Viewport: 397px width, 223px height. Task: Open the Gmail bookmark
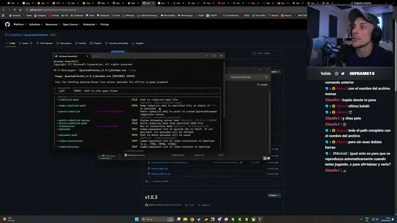pos(116,15)
